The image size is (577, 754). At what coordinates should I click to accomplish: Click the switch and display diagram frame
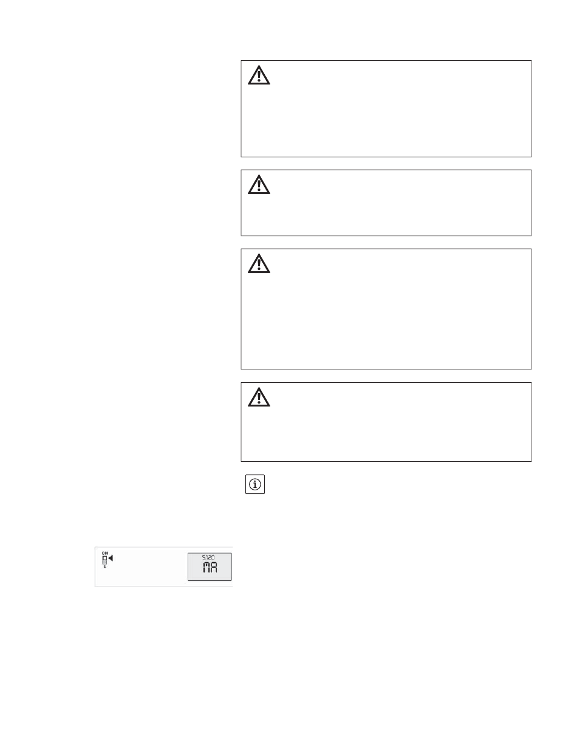tap(164, 566)
